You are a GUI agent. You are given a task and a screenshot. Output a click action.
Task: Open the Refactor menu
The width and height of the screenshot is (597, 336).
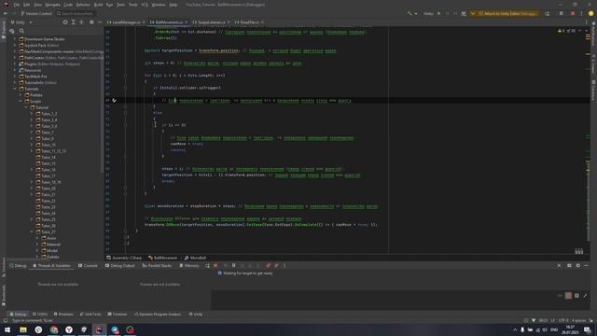[x=83, y=5]
